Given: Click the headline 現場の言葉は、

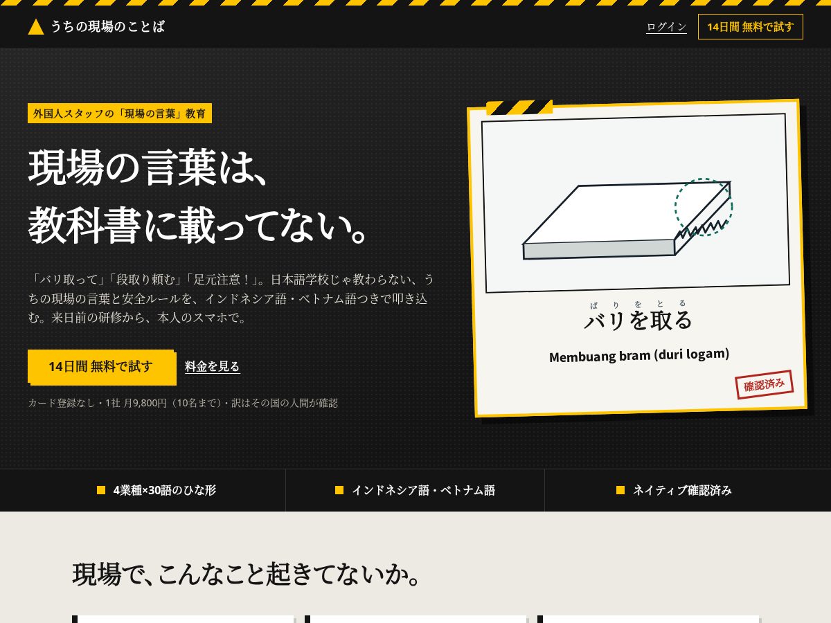Looking at the screenshot, I should [x=148, y=168].
